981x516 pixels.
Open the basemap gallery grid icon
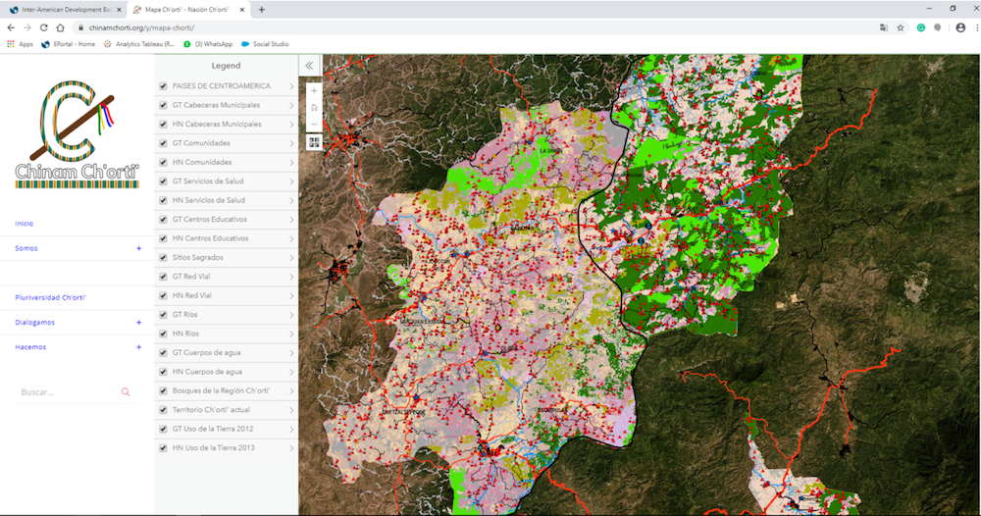tap(314, 142)
